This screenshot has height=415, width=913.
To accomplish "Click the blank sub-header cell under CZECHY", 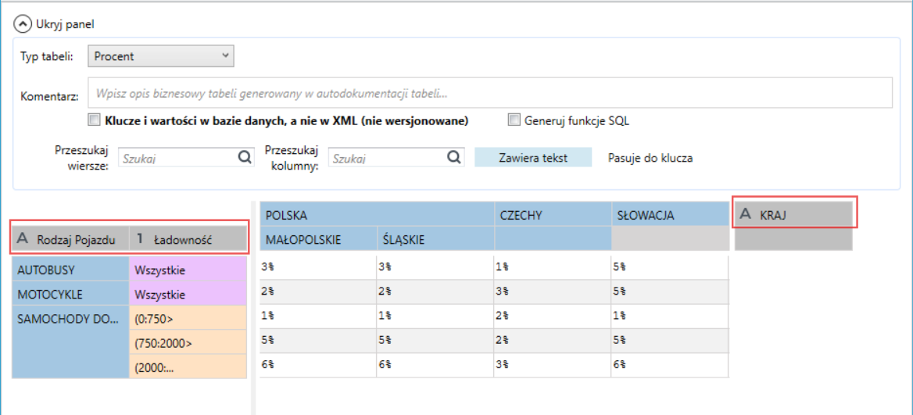I will click(553, 239).
